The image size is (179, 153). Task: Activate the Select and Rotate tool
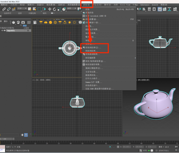(x=54, y=9)
